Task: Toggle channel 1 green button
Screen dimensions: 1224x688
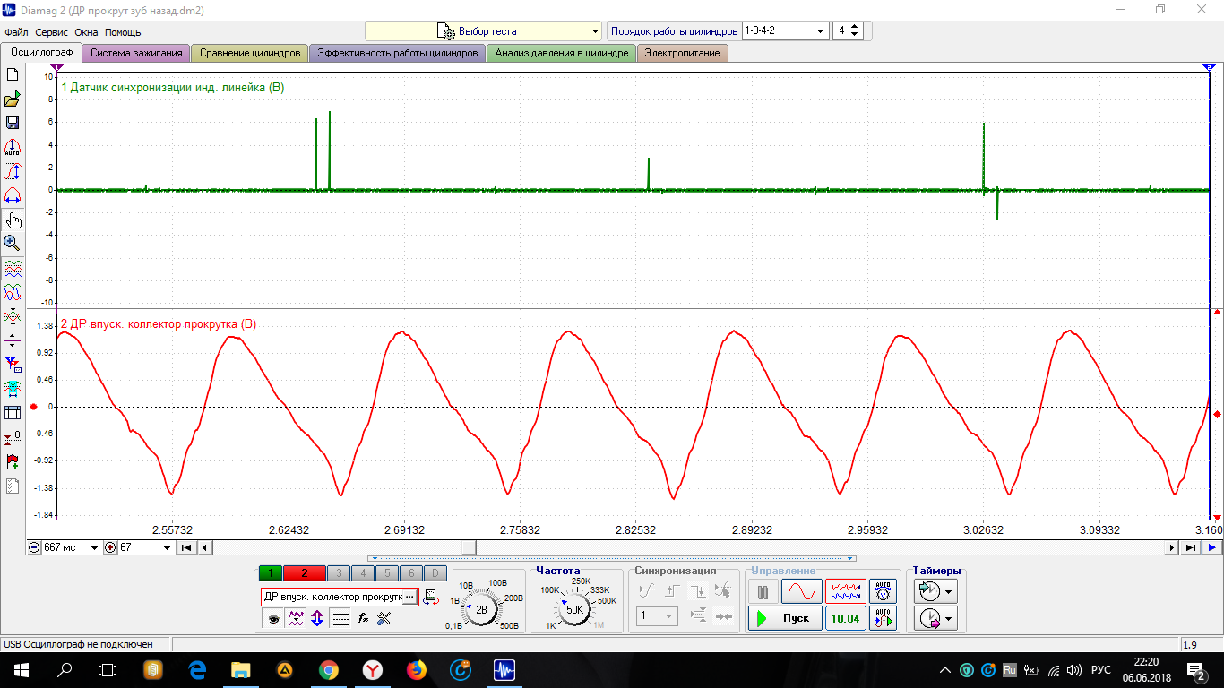Action: [271, 573]
